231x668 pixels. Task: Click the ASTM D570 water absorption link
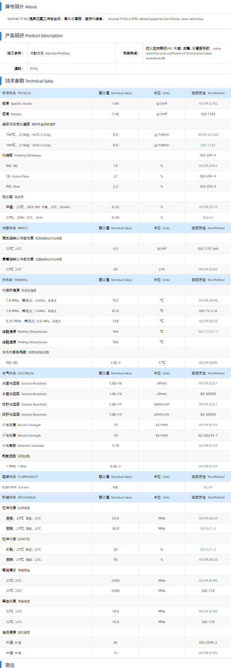(x=208, y=207)
